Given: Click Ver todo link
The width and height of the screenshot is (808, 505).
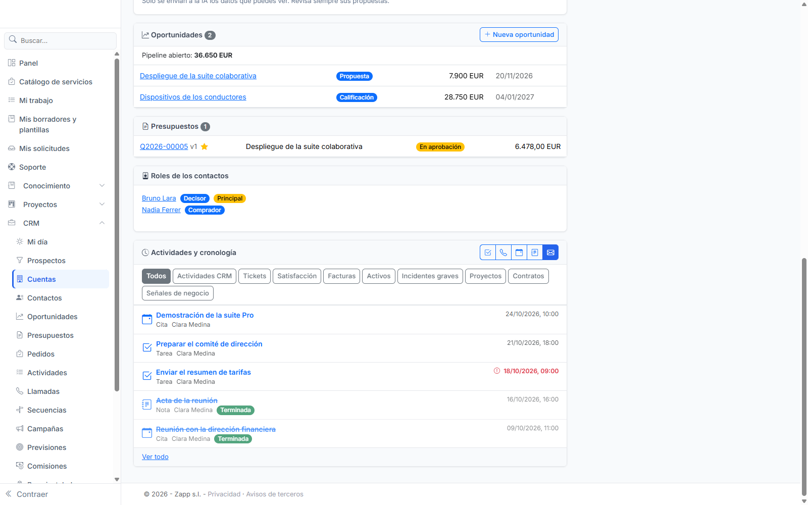Looking at the screenshot, I should [x=155, y=457].
